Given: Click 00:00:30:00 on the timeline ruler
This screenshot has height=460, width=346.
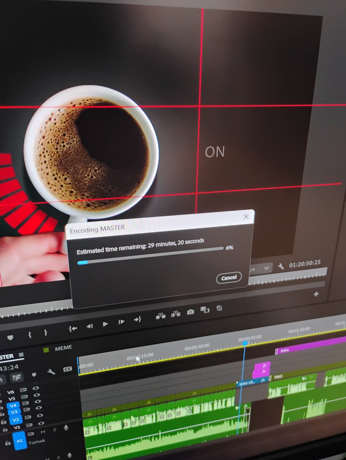Looking at the screenshot, I should pyautogui.click(x=197, y=346).
